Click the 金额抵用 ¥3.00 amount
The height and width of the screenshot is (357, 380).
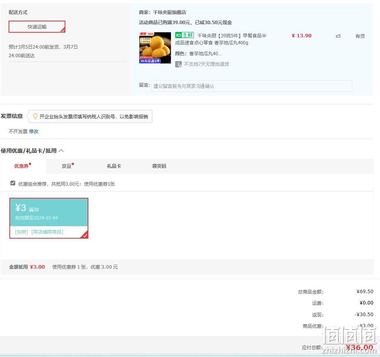37,267
